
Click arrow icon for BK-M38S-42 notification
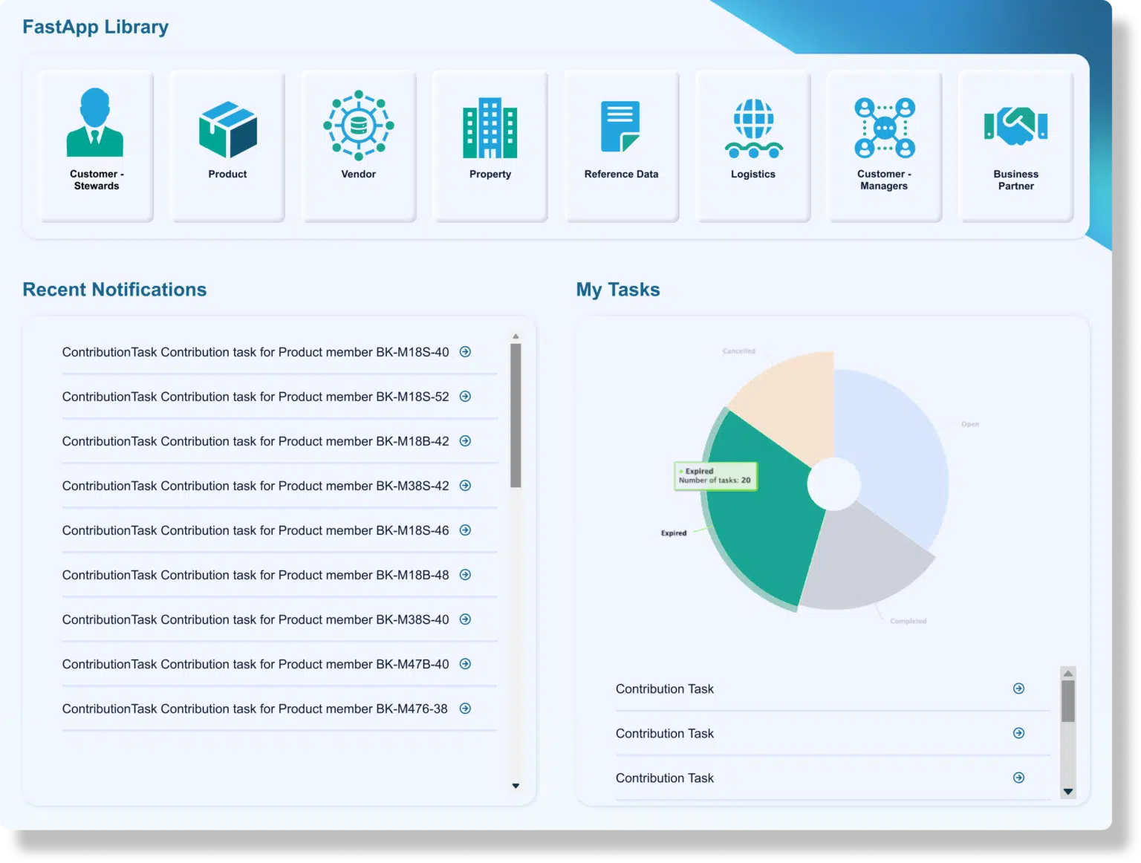click(465, 486)
